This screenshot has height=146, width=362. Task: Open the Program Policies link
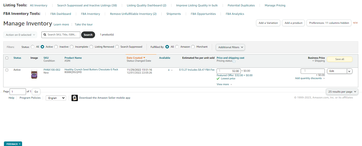(30, 98)
